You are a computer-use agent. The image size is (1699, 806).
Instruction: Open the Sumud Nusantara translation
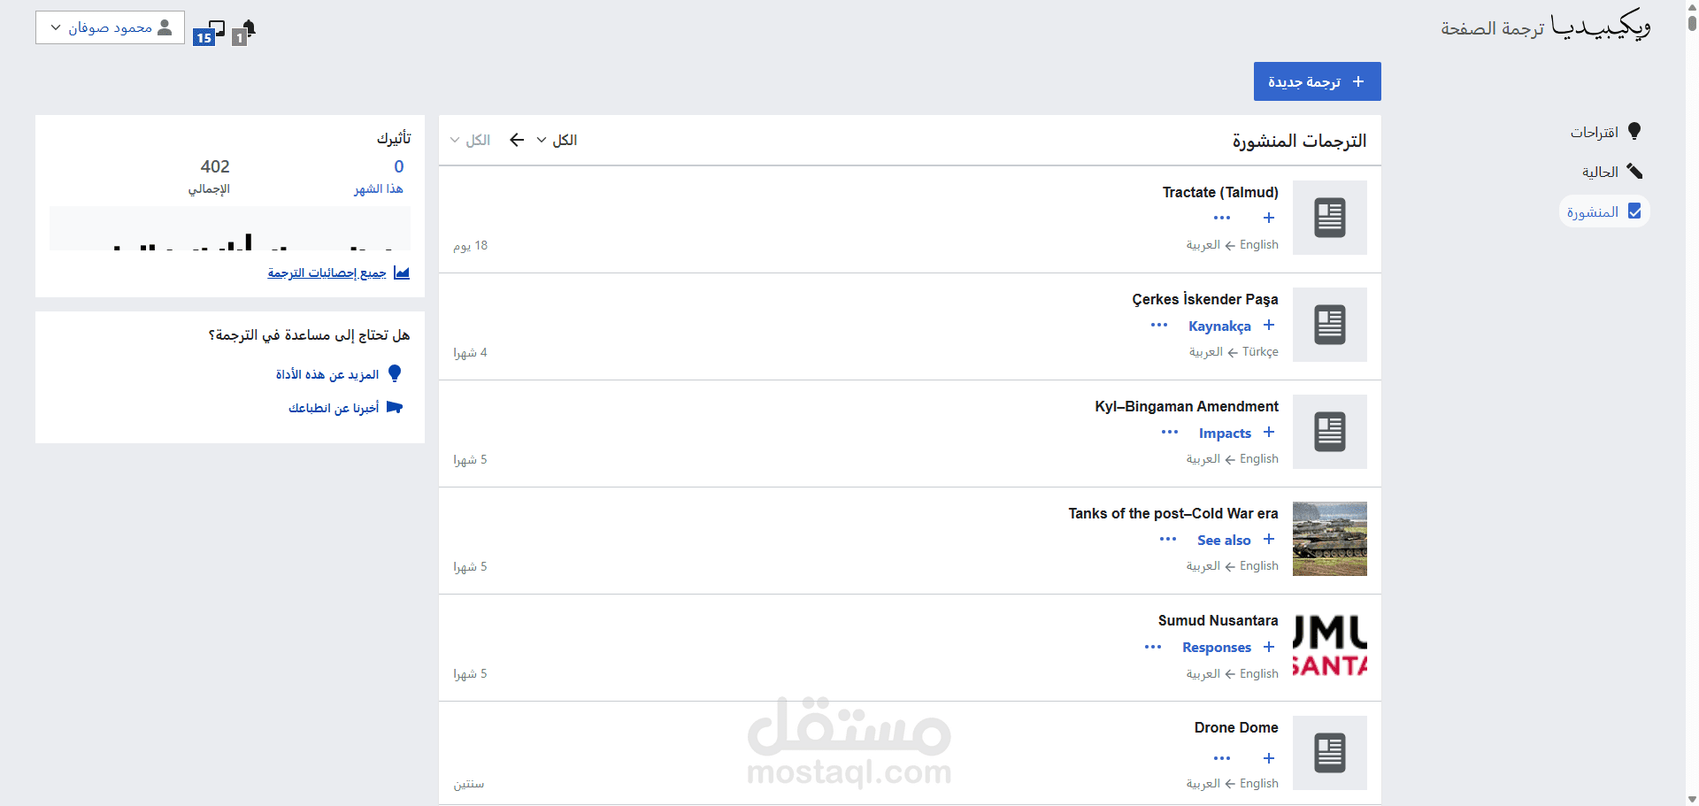point(1218,620)
